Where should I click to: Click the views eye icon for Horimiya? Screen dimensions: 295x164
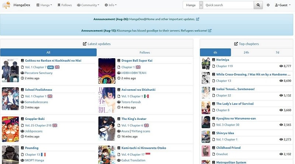281,66
